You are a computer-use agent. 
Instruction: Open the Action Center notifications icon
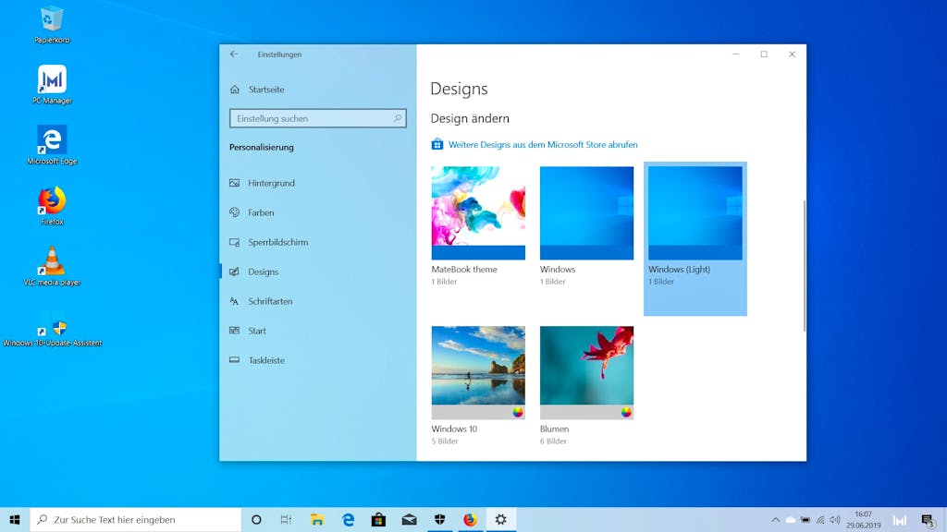point(928,520)
